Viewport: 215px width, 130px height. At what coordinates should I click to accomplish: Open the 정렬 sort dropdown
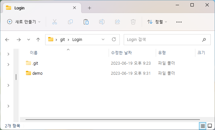click(x=157, y=22)
